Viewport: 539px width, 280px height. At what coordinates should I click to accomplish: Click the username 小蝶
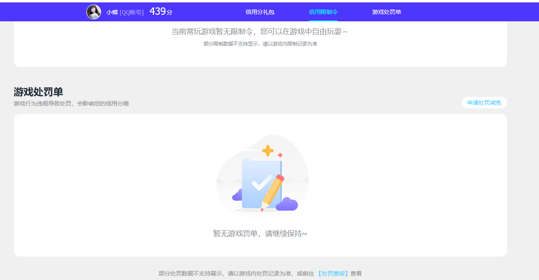(x=112, y=12)
